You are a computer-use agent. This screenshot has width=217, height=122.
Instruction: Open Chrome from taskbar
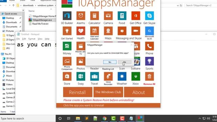coord(104,118)
